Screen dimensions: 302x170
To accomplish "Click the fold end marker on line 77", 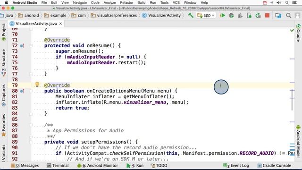I will [31, 74].
